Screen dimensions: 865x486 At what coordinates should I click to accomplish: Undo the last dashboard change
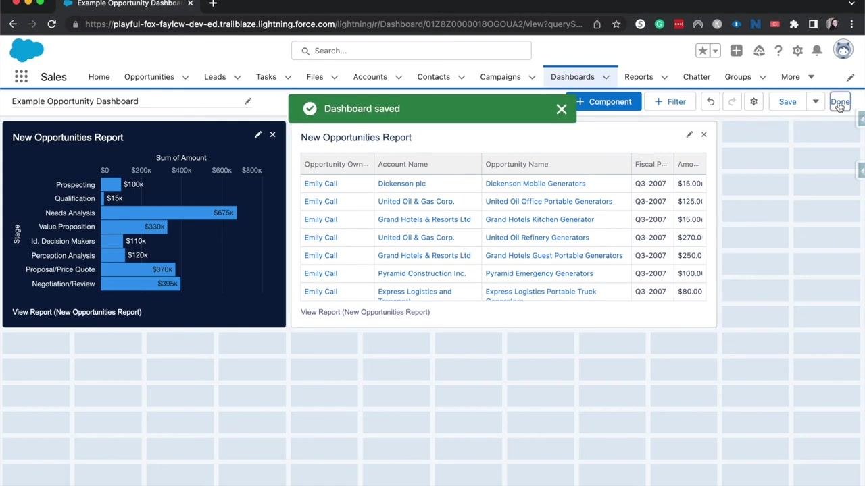click(710, 102)
